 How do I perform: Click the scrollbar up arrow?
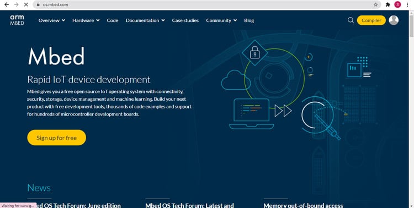click(411, 12)
